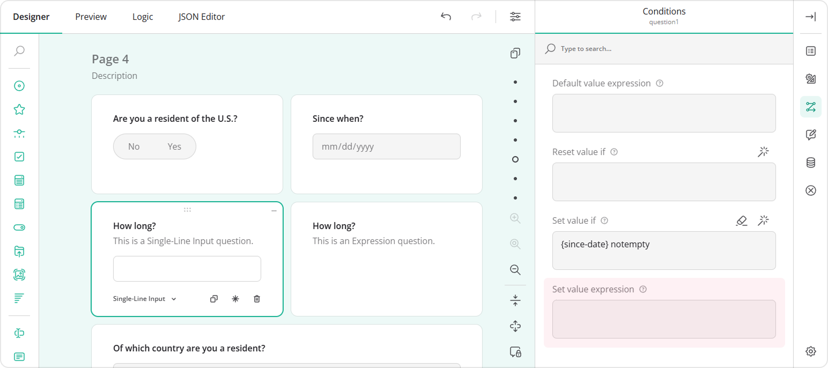This screenshot has height=368, width=828.
Task: Collapse all questions icon
Action: coord(515,300)
